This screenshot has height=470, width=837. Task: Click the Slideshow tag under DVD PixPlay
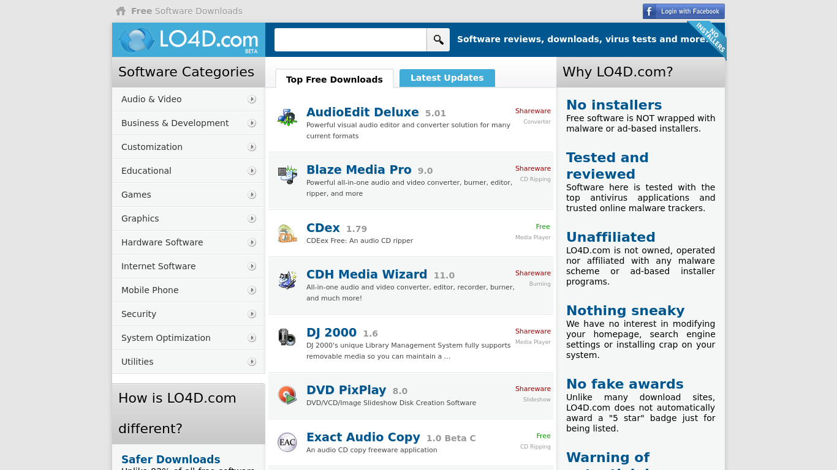537,400
